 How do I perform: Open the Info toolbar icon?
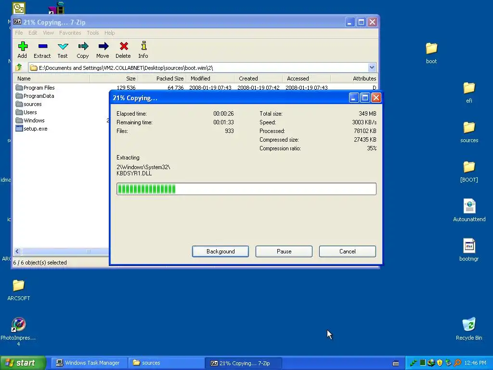tap(143, 50)
